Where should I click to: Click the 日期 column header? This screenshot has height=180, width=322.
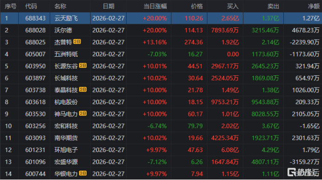click(108, 7)
